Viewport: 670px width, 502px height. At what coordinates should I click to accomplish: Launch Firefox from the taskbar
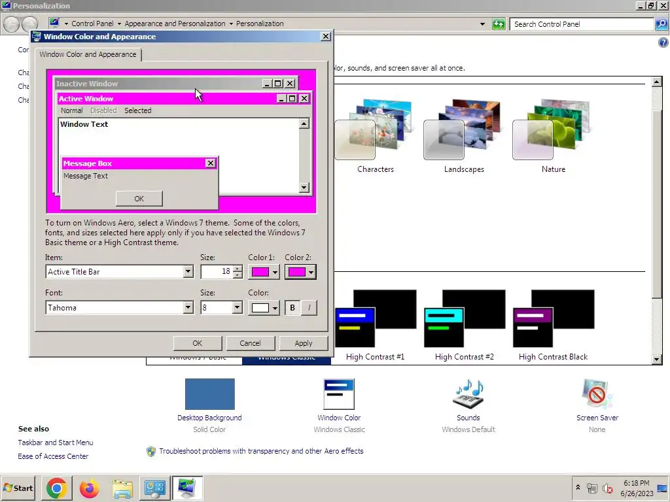89,488
